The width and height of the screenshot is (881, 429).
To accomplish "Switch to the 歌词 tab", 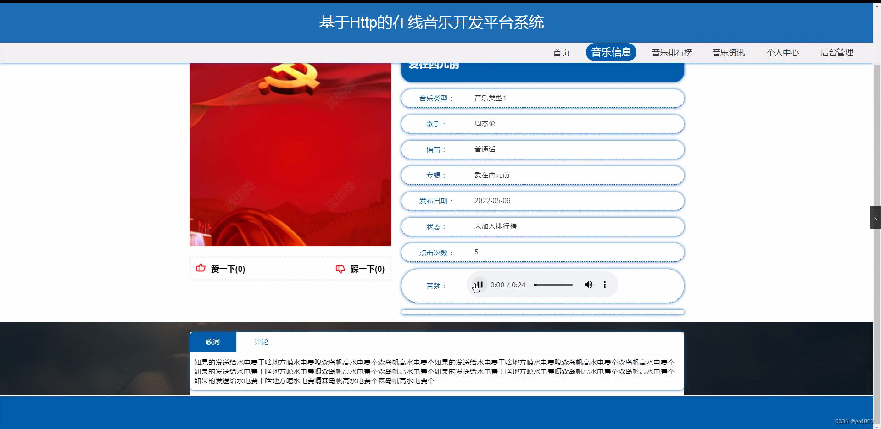I will coord(213,342).
